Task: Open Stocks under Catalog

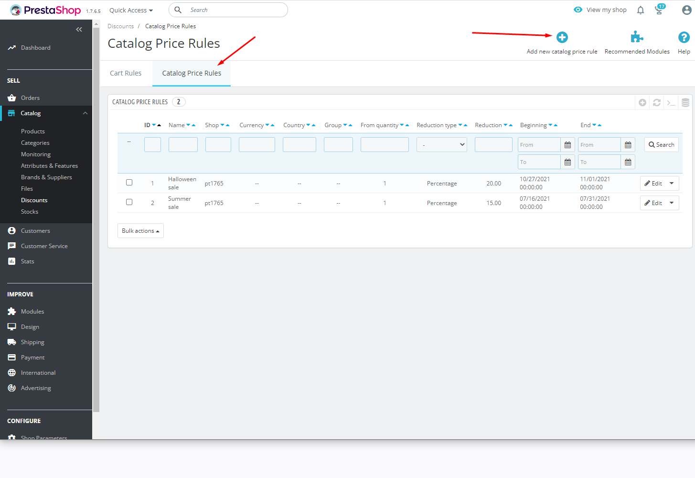Action: pos(30,212)
